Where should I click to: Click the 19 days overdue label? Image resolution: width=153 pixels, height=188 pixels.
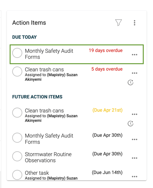[x=106, y=51]
